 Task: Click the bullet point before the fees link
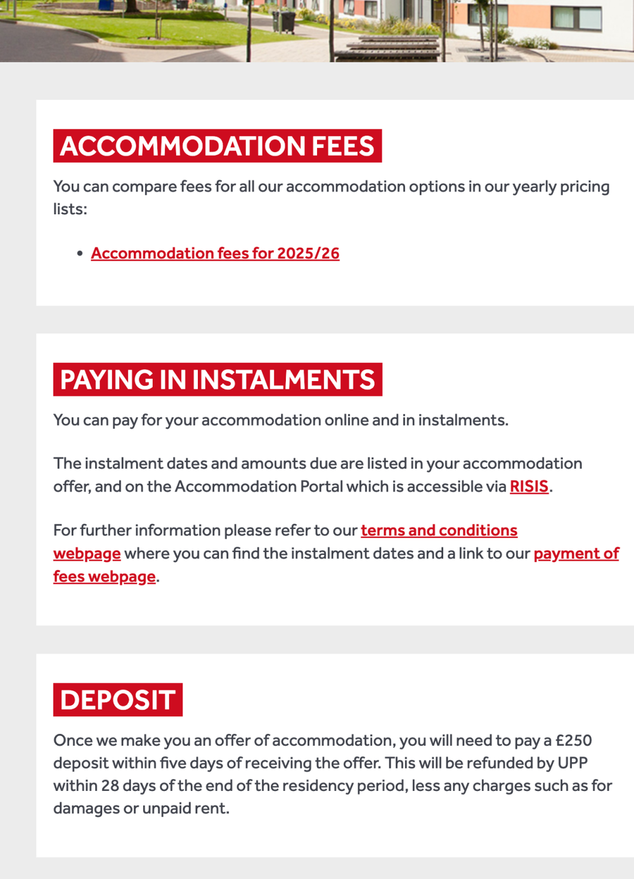[x=80, y=254]
